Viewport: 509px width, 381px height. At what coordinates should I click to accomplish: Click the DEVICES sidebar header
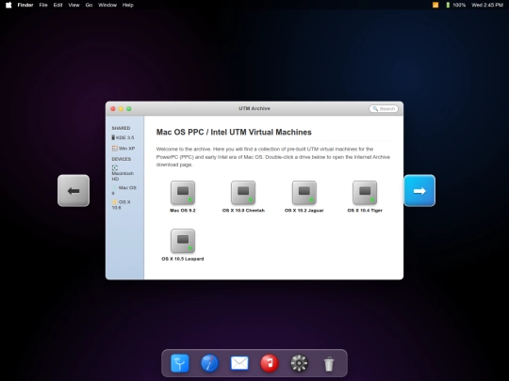coord(122,159)
